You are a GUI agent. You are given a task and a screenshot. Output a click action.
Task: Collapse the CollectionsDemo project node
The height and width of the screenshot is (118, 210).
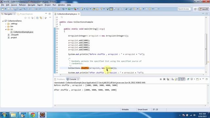point(3,21)
